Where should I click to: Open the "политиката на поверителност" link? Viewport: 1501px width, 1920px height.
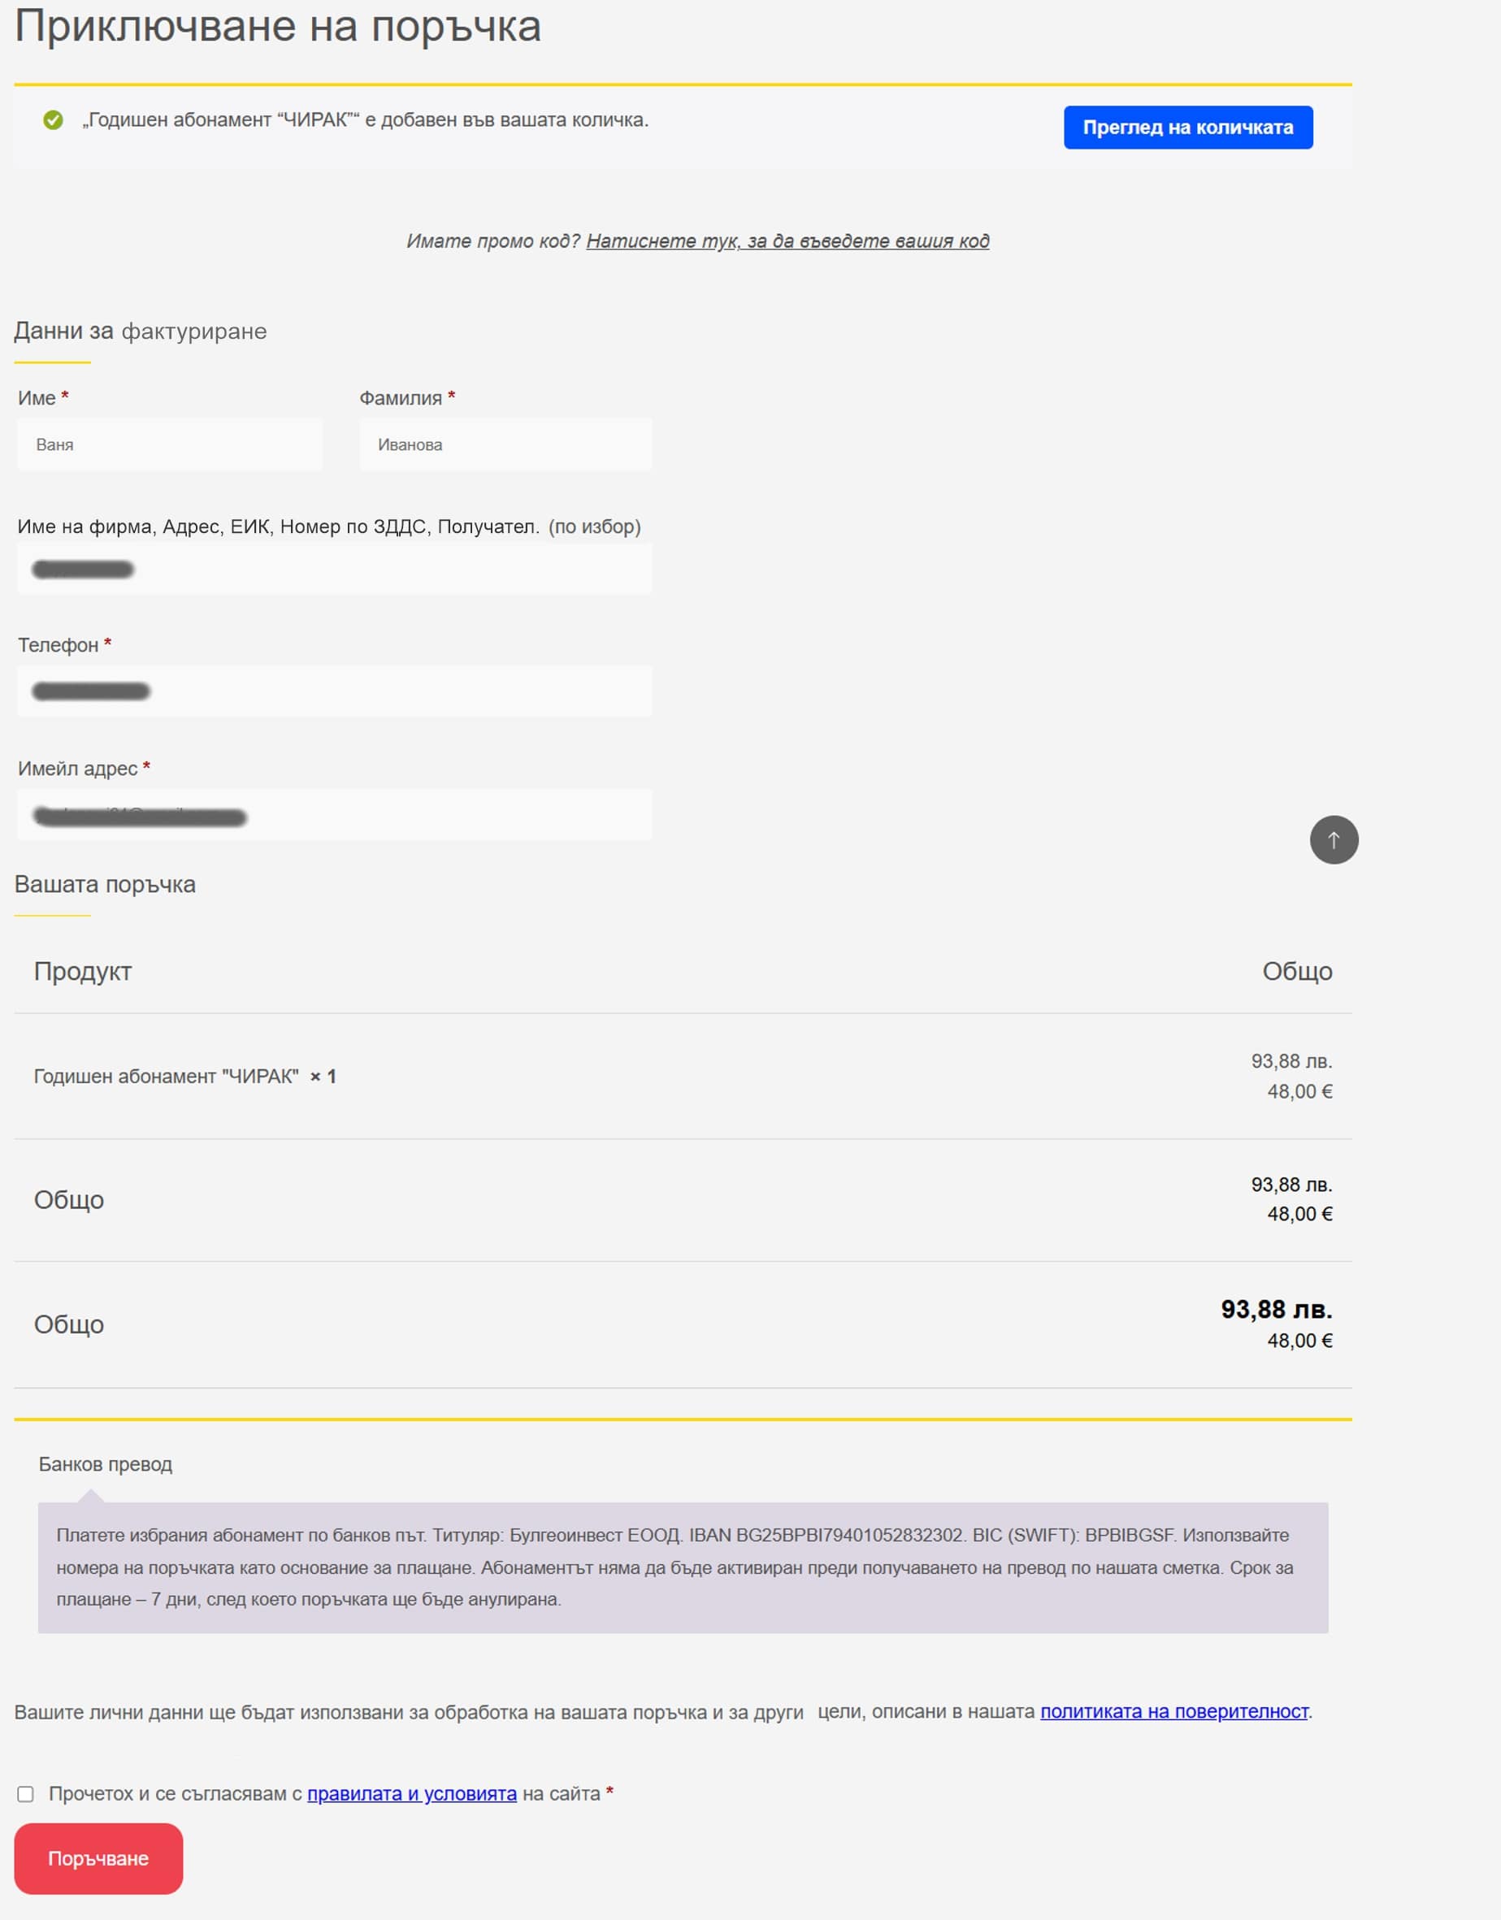[1173, 1710]
